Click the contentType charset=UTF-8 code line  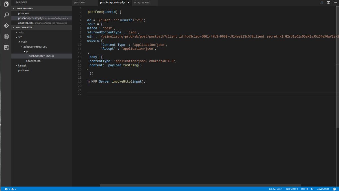pyautogui.click(x=133, y=61)
